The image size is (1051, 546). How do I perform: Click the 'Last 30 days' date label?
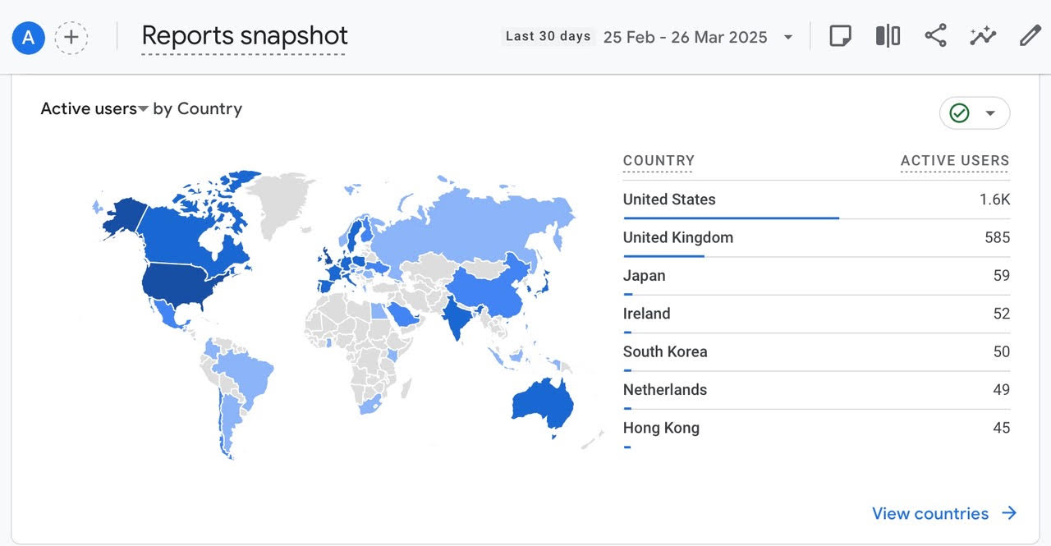pos(548,36)
